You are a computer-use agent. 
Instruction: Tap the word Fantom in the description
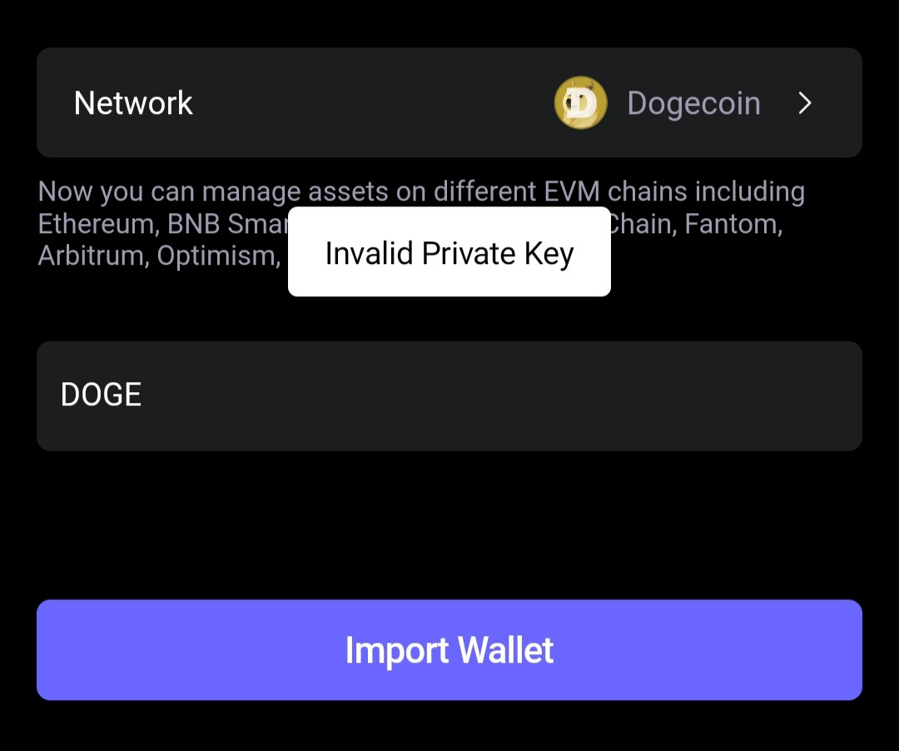click(733, 224)
